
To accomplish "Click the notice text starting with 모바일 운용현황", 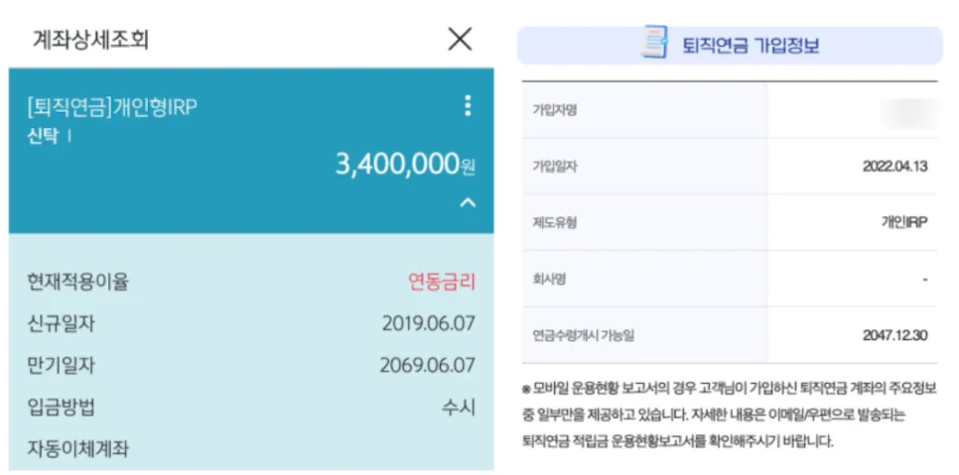I will 729,414.
